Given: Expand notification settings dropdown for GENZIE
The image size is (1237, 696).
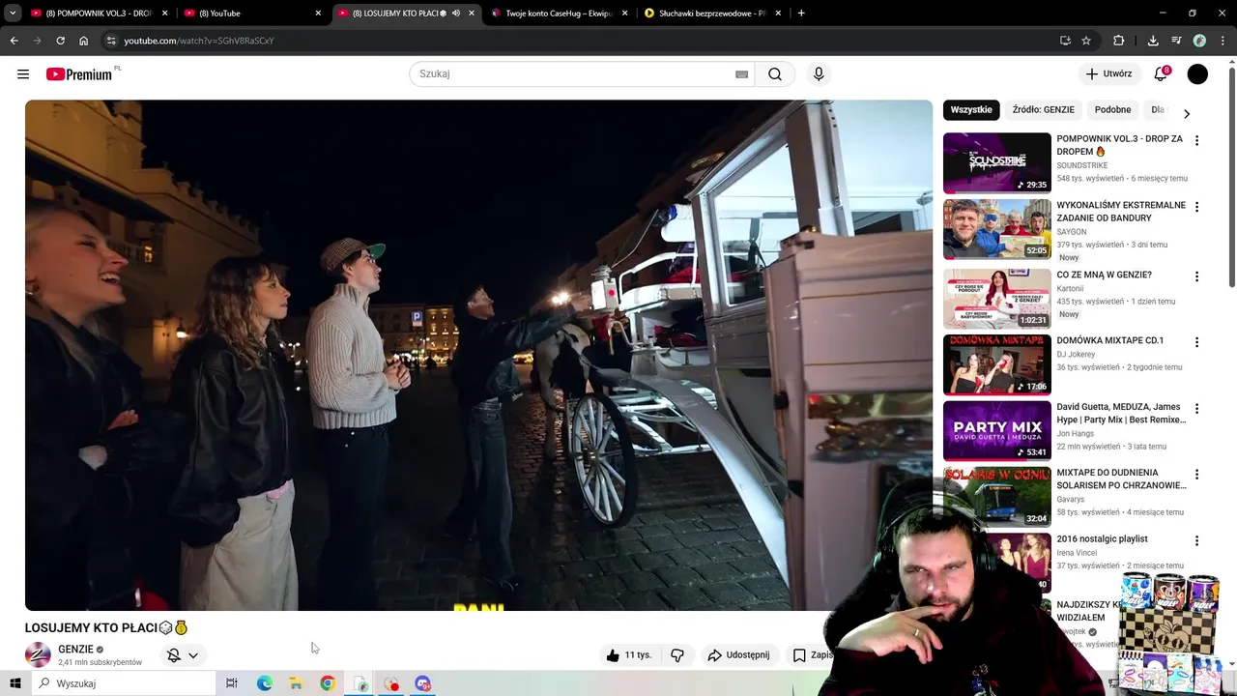Looking at the screenshot, I should point(193,655).
